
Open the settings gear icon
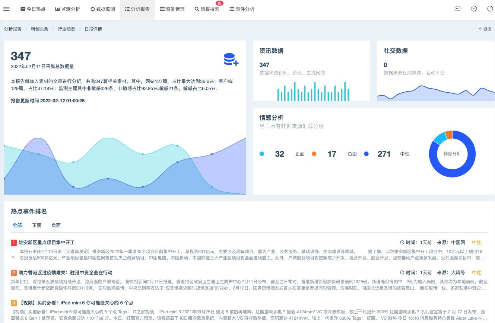[x=474, y=9]
